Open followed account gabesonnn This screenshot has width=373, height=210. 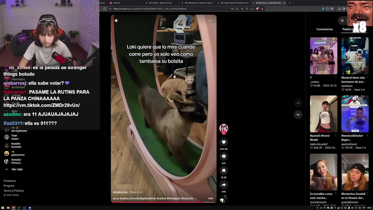coord(15,153)
